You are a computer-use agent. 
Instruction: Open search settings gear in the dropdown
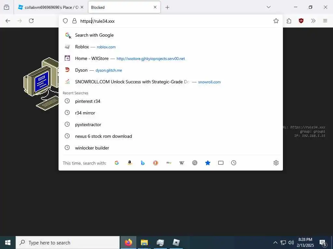click(276, 163)
